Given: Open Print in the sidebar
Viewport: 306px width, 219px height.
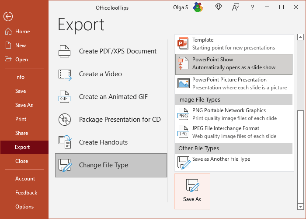Looking at the screenshot, I should tap(21, 119).
